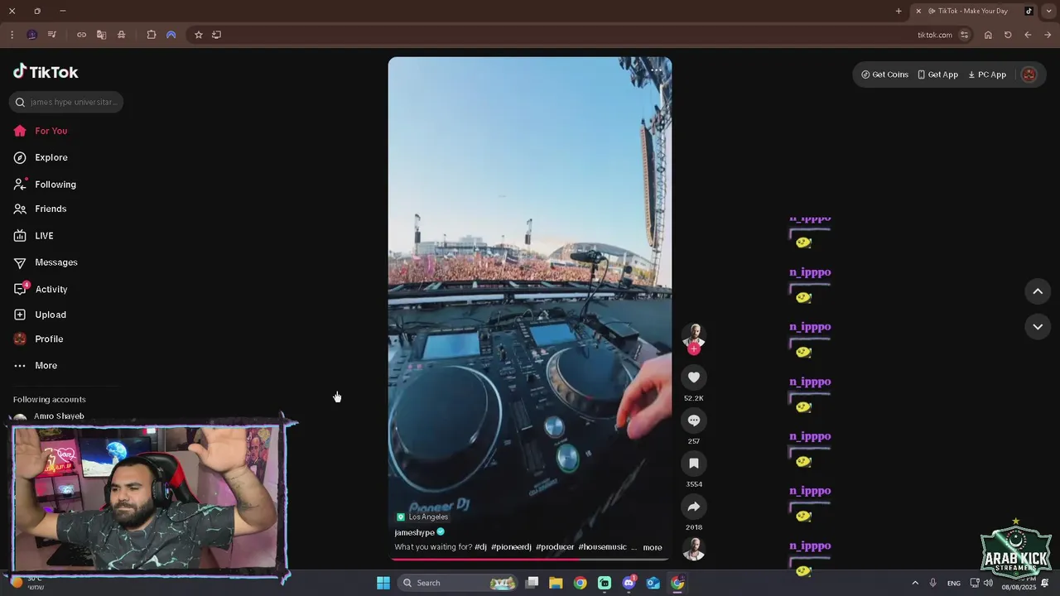The image size is (1060, 596).
Task: Click the taskbar volume icon
Action: pos(988,583)
